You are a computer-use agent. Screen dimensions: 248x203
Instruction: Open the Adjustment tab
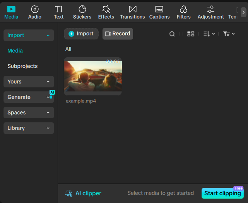click(211, 12)
